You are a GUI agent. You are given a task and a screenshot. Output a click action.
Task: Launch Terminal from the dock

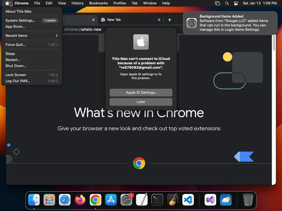click(157, 200)
